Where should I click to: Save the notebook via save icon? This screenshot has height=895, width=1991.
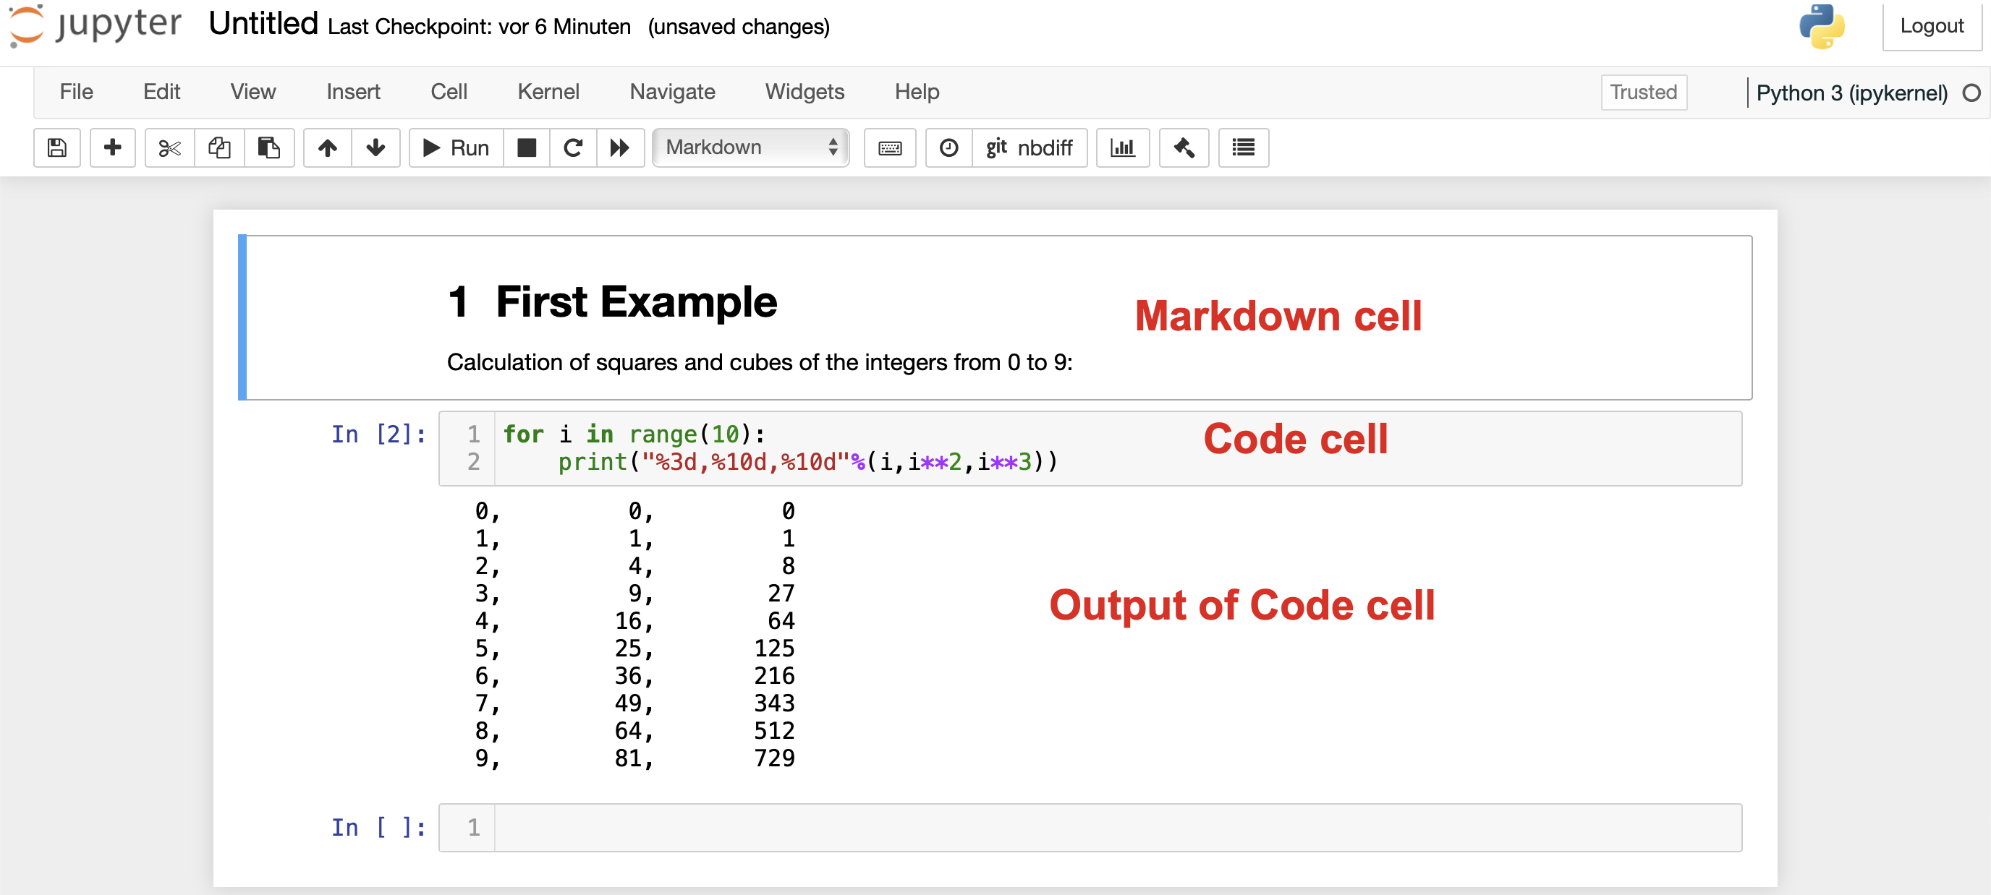(x=56, y=147)
